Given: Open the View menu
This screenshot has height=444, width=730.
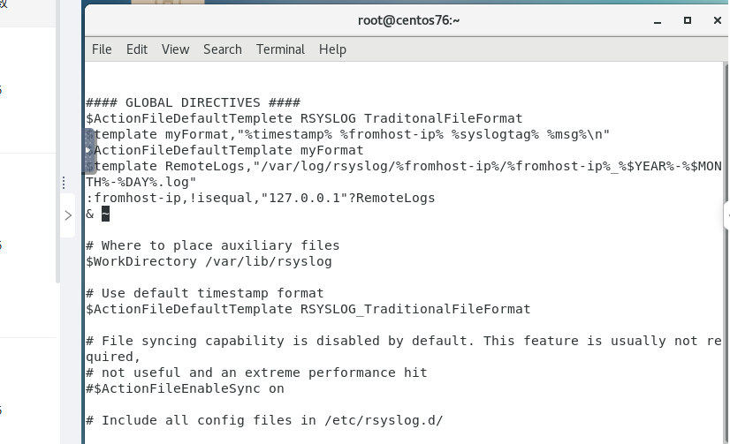Looking at the screenshot, I should tap(175, 49).
